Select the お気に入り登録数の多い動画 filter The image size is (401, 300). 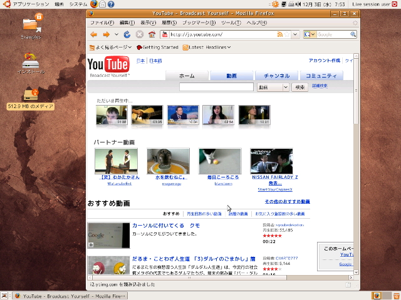coord(280,214)
